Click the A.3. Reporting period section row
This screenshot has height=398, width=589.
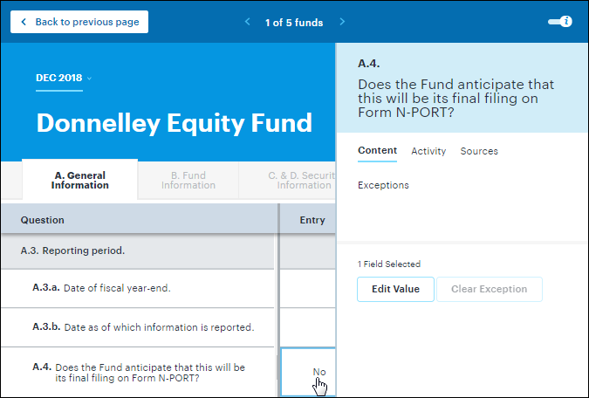point(140,250)
